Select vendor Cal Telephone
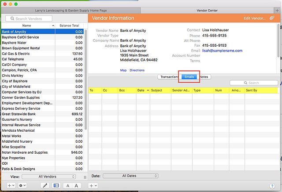The width and height of the screenshot is (282, 192). [42, 59]
